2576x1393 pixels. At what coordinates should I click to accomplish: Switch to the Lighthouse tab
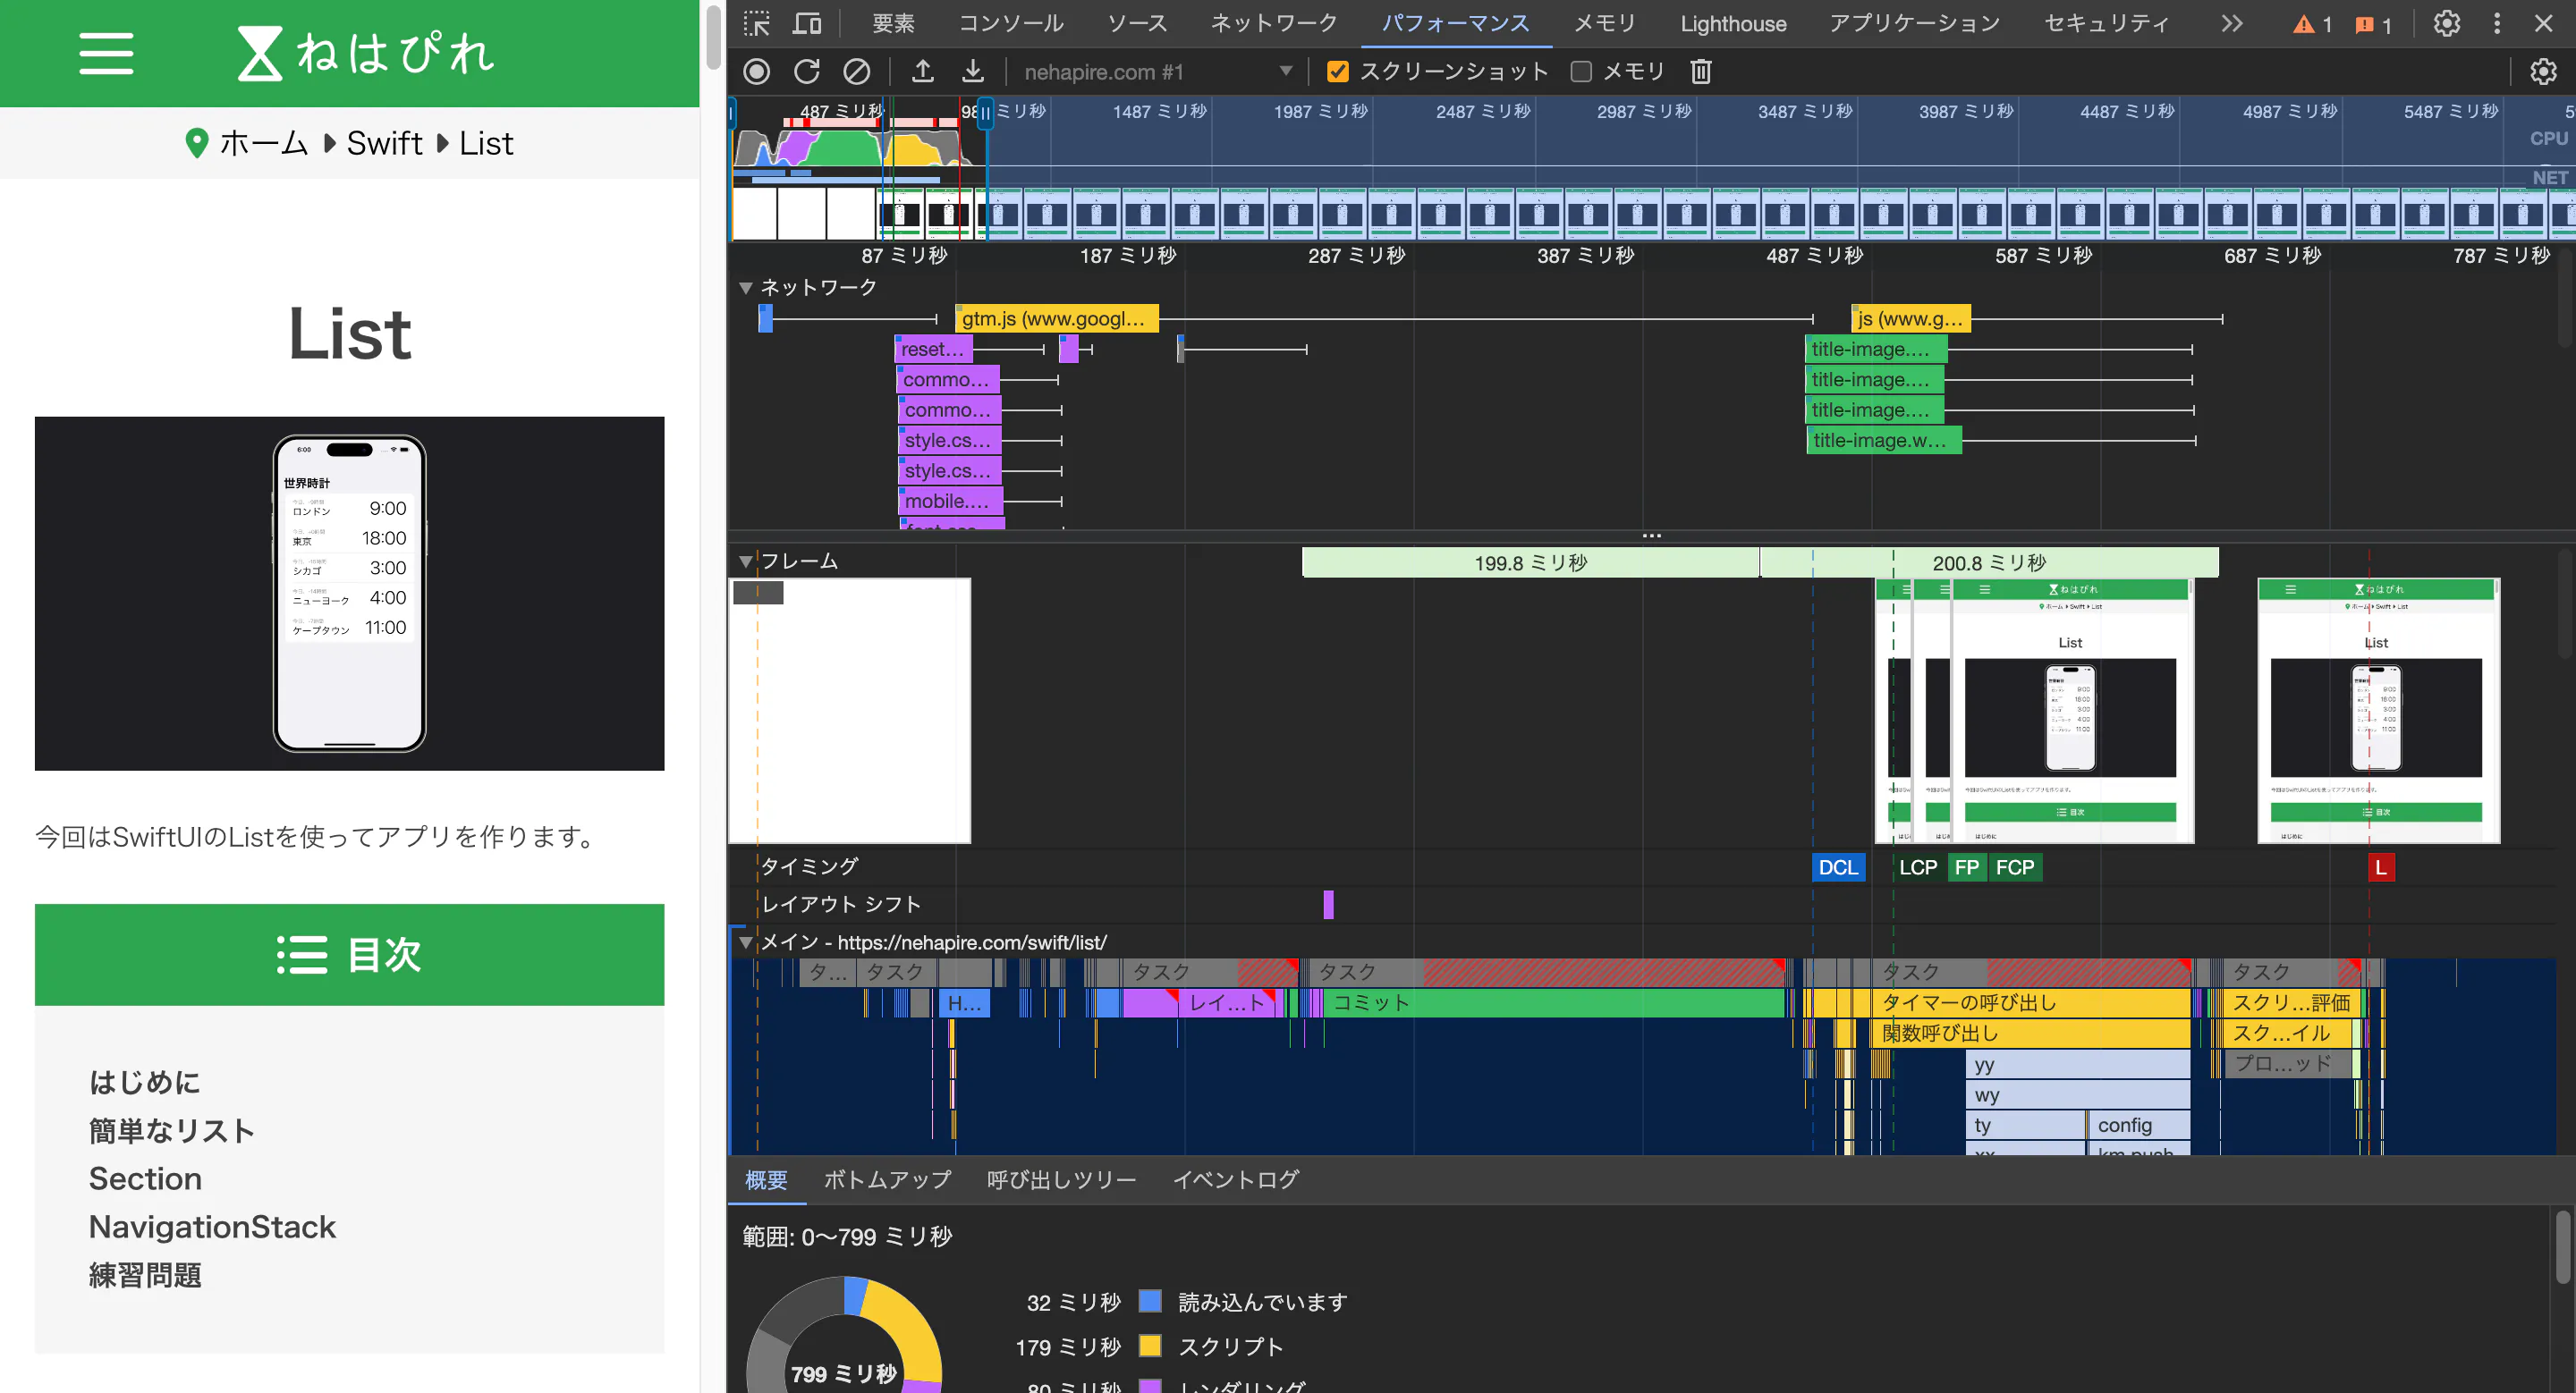(x=1733, y=24)
